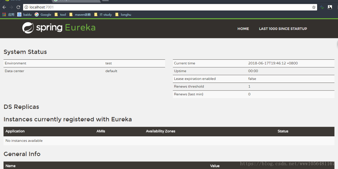Click the Environment value 'test'
338x169 pixels.
(109, 63)
